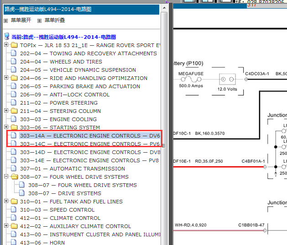
Task: Open 303-14A Electronic Engine Controls DV6
Action: coord(90,136)
